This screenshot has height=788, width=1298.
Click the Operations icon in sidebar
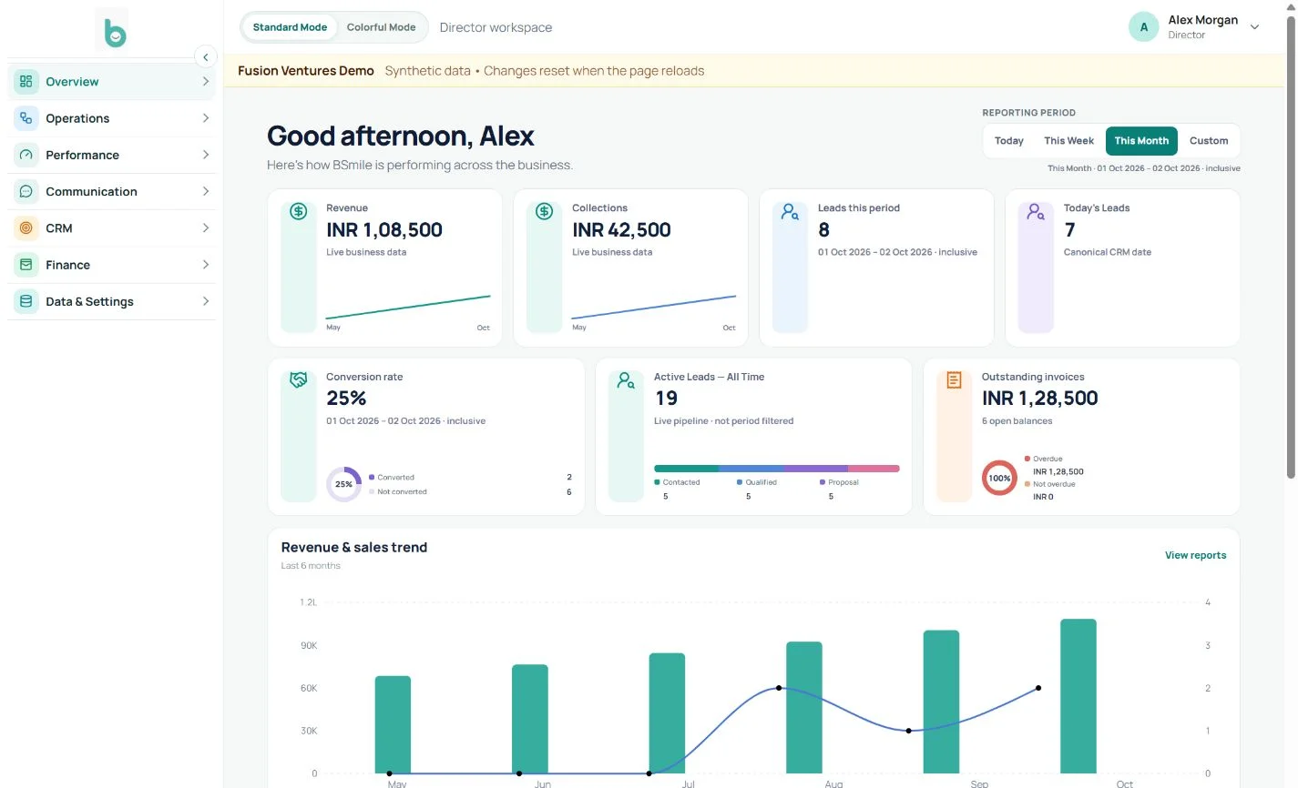26,118
